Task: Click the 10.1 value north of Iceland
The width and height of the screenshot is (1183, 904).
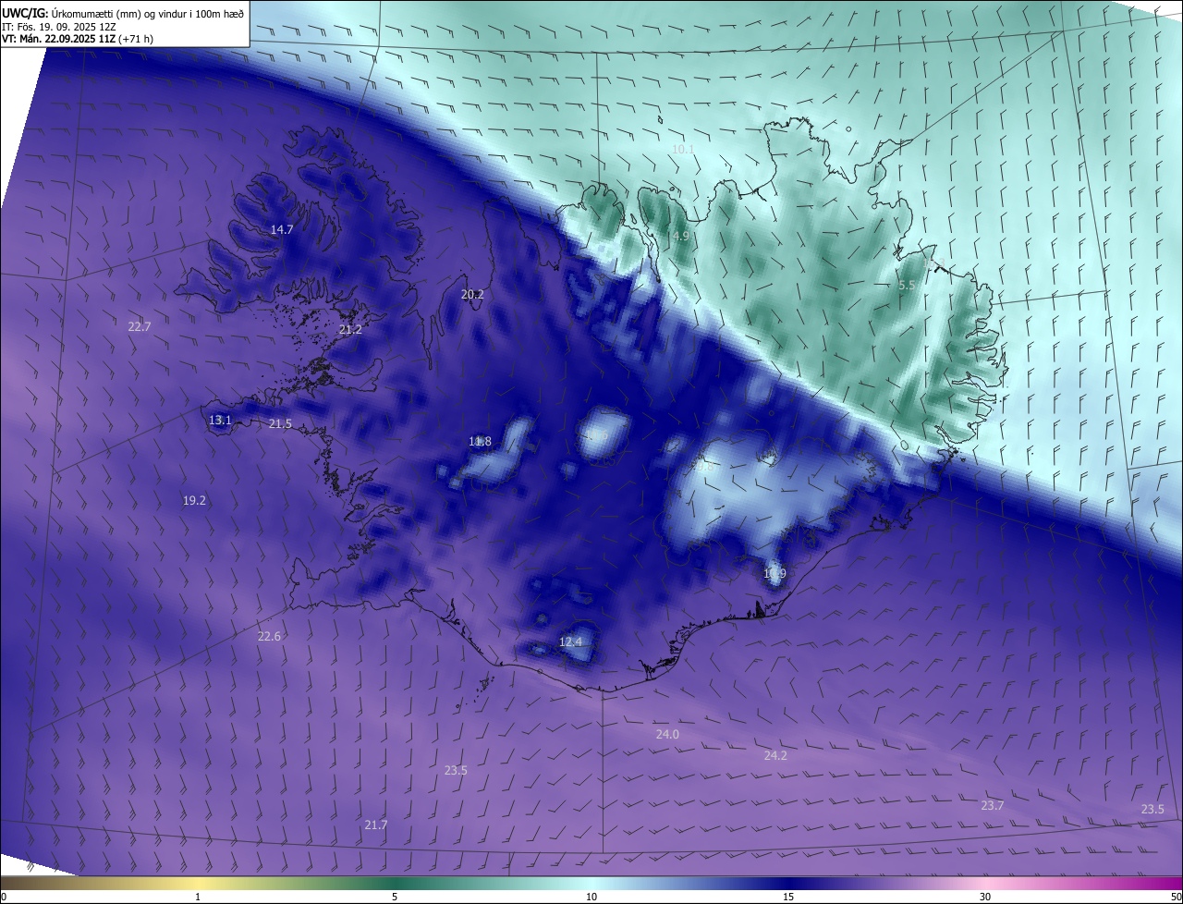Action: [683, 149]
